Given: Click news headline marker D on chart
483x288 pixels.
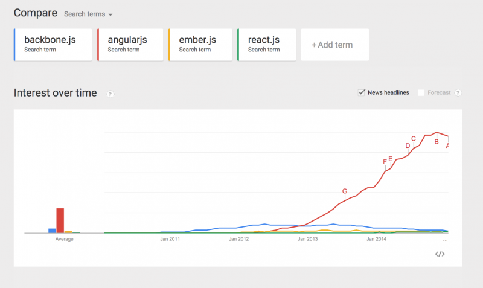Looking at the screenshot, I should 408,146.
